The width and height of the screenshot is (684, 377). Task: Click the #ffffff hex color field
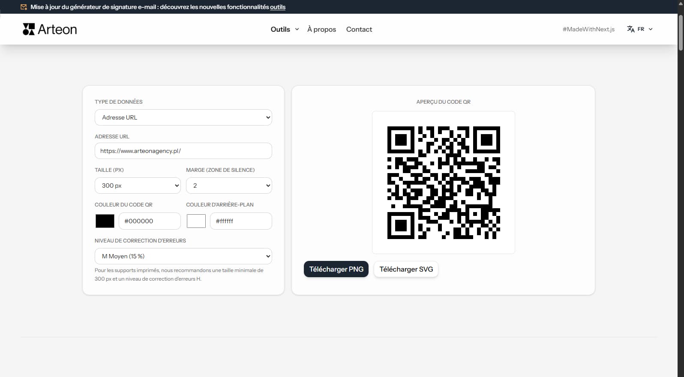pos(241,221)
